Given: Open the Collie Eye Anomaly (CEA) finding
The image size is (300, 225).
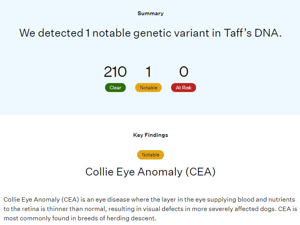Looking at the screenshot, I should tap(150, 172).
